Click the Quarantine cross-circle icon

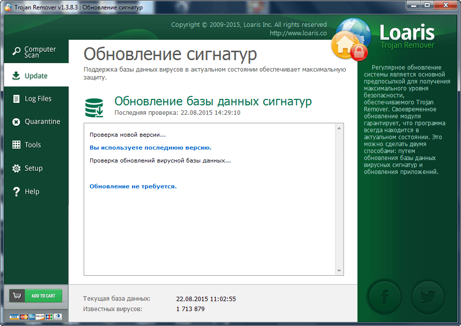point(16,122)
